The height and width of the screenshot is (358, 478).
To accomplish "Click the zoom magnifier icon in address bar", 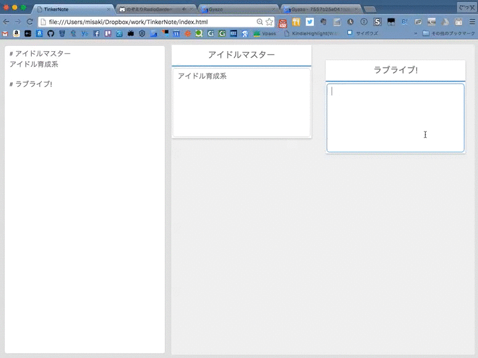I will click(260, 22).
